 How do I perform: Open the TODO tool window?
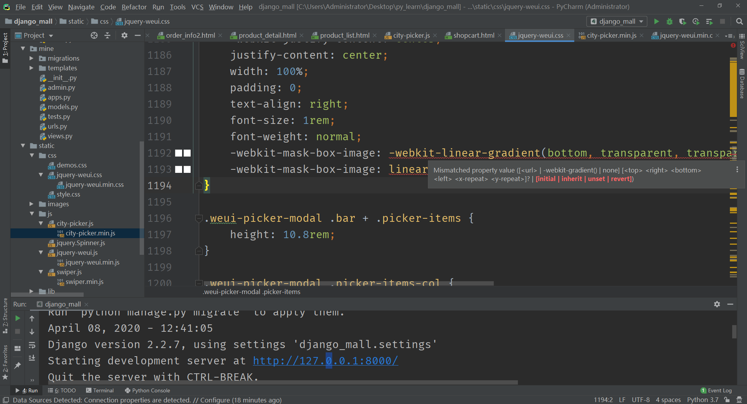[x=62, y=390]
